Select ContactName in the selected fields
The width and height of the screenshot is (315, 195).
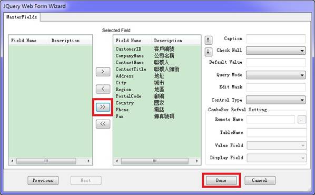(157, 63)
